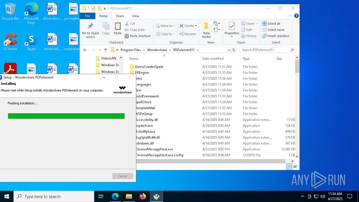Expand Open dropdown in ribbon
Screen dimensions: 359x202
pyautogui.click(x=256, y=24)
